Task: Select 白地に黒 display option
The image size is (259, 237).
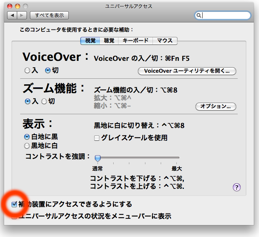Action: point(27,137)
